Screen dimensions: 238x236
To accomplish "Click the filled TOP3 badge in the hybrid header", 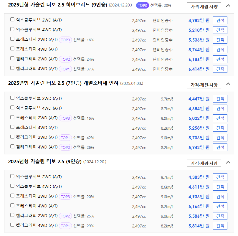I will coord(142,6).
